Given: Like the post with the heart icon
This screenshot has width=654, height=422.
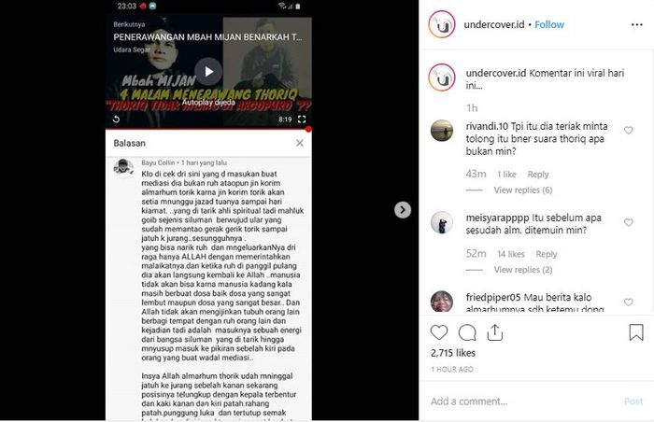Looking at the screenshot, I should click(x=439, y=332).
